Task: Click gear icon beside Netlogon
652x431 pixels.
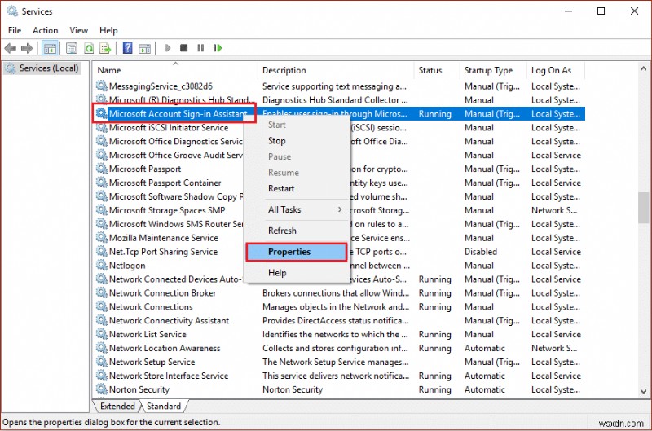Action: click(x=101, y=265)
